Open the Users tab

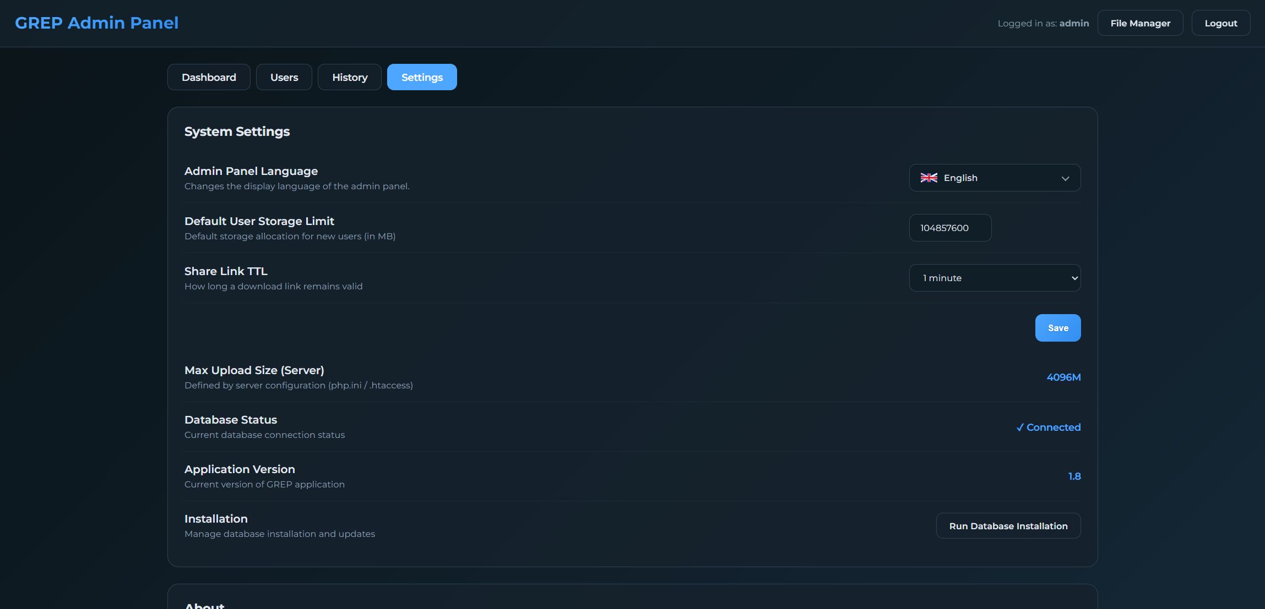tap(284, 77)
